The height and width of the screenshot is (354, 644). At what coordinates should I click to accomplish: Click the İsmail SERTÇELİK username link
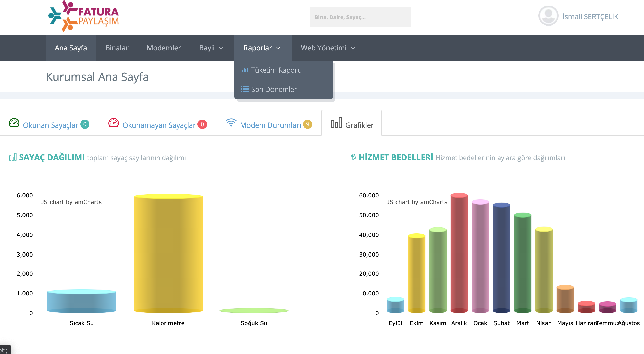coord(590,17)
